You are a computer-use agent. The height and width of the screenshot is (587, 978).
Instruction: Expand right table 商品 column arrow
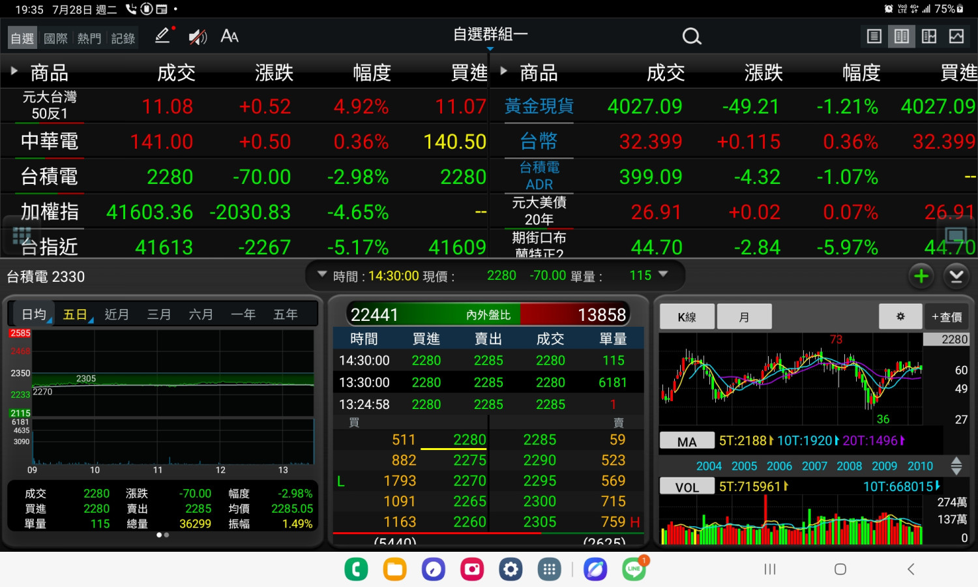click(x=503, y=70)
